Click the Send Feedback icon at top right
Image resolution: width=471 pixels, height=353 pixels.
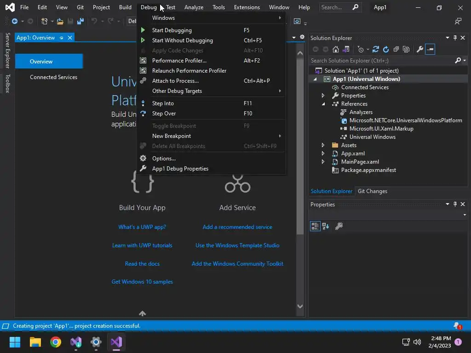point(458,21)
